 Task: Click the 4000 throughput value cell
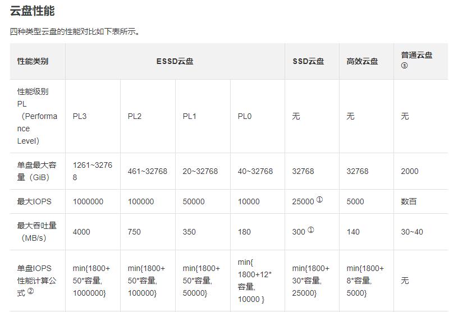[81, 232]
